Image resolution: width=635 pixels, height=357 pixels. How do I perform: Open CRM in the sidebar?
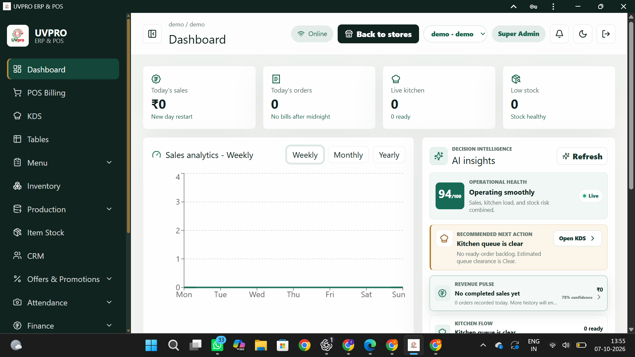[x=63, y=256]
